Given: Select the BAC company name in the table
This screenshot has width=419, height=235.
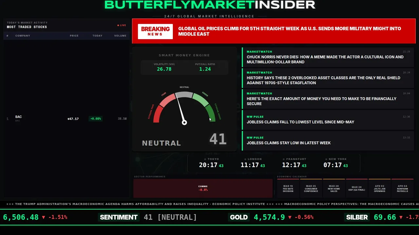Looking at the screenshot, I should click(x=18, y=117).
